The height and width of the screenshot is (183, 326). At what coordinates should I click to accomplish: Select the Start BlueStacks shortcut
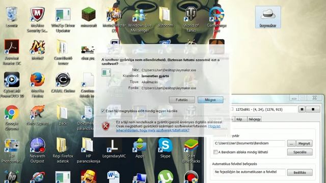pyautogui.click(x=191, y=151)
